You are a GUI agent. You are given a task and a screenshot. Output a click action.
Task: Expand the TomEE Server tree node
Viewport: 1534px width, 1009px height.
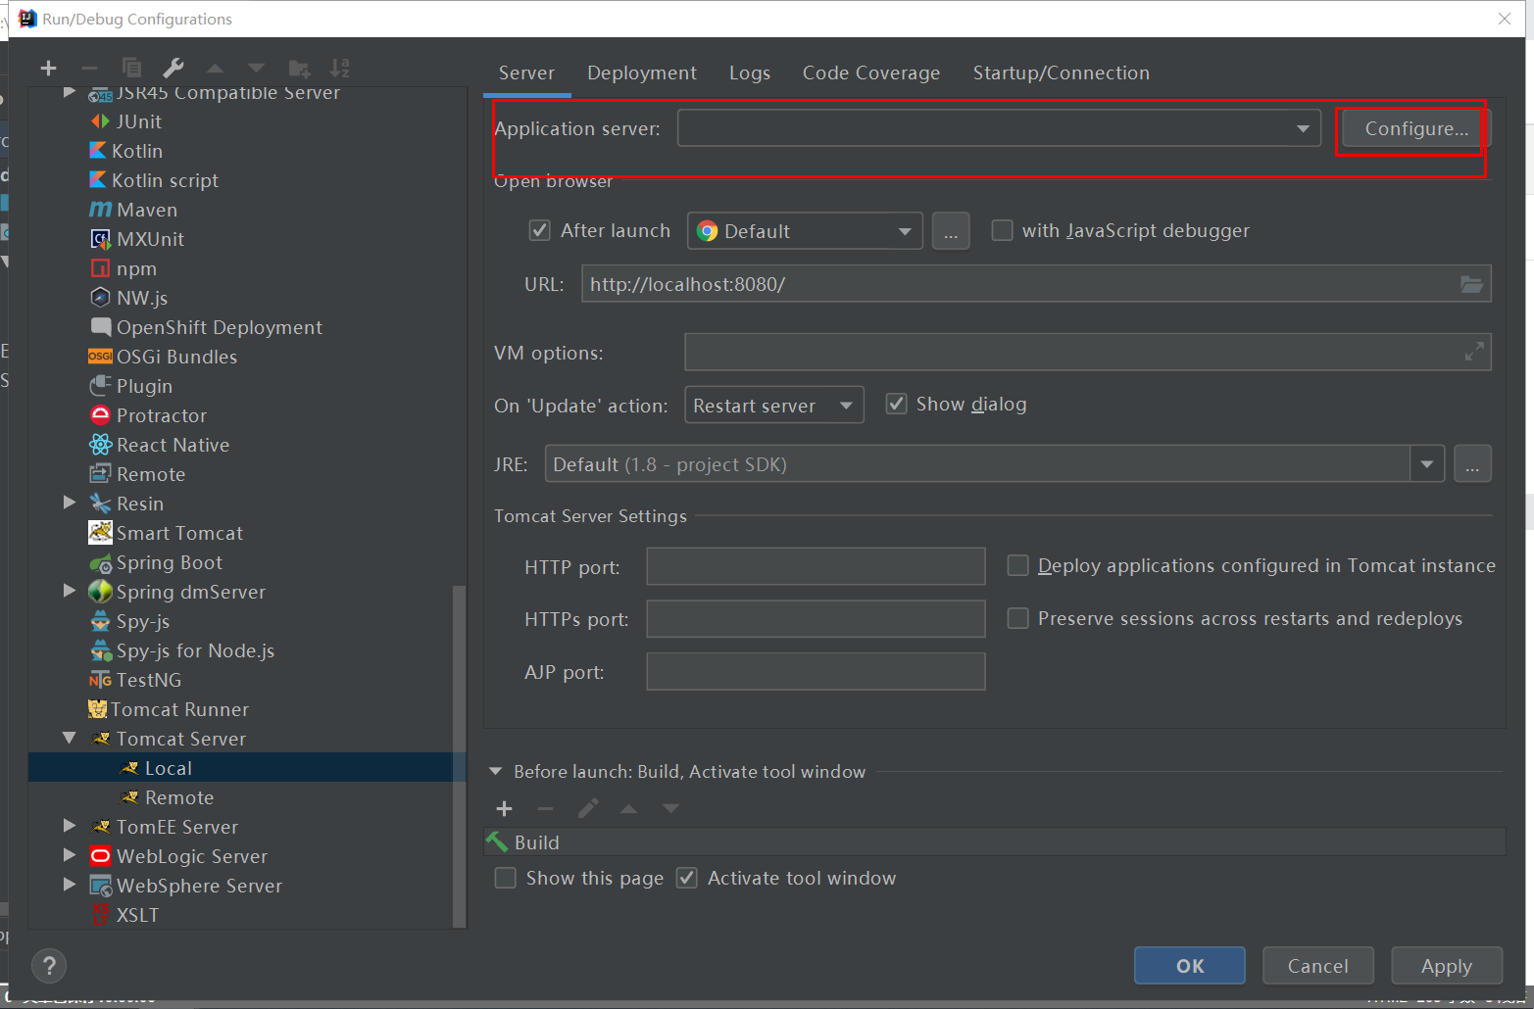click(69, 826)
